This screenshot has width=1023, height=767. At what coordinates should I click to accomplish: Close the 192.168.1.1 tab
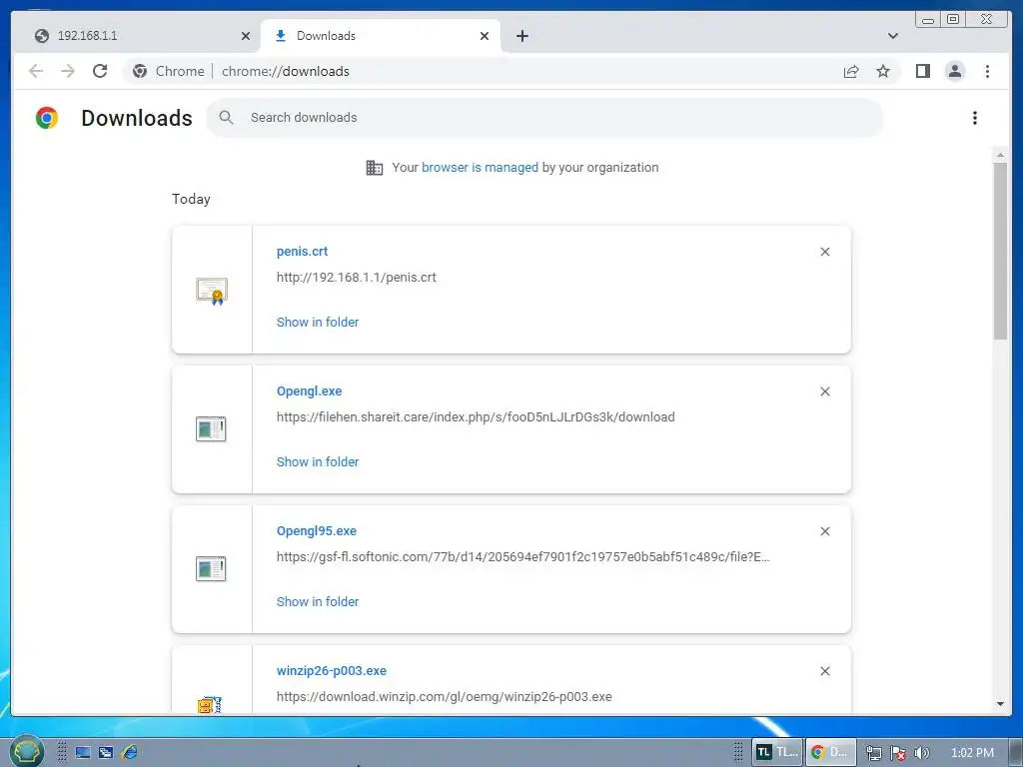(246, 36)
